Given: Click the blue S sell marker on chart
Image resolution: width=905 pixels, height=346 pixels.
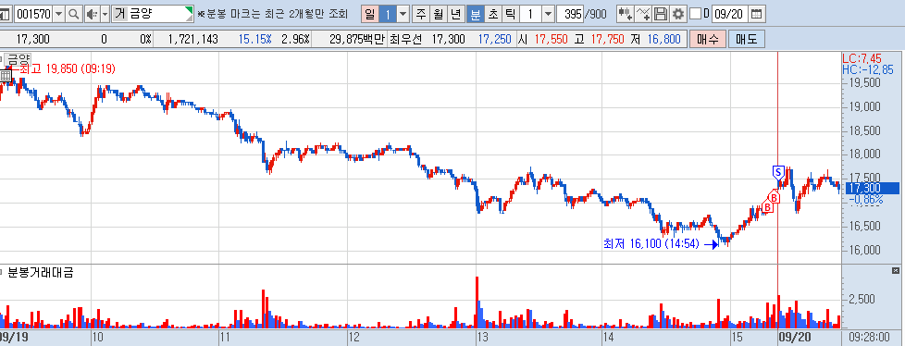Looking at the screenshot, I should click(x=778, y=172).
